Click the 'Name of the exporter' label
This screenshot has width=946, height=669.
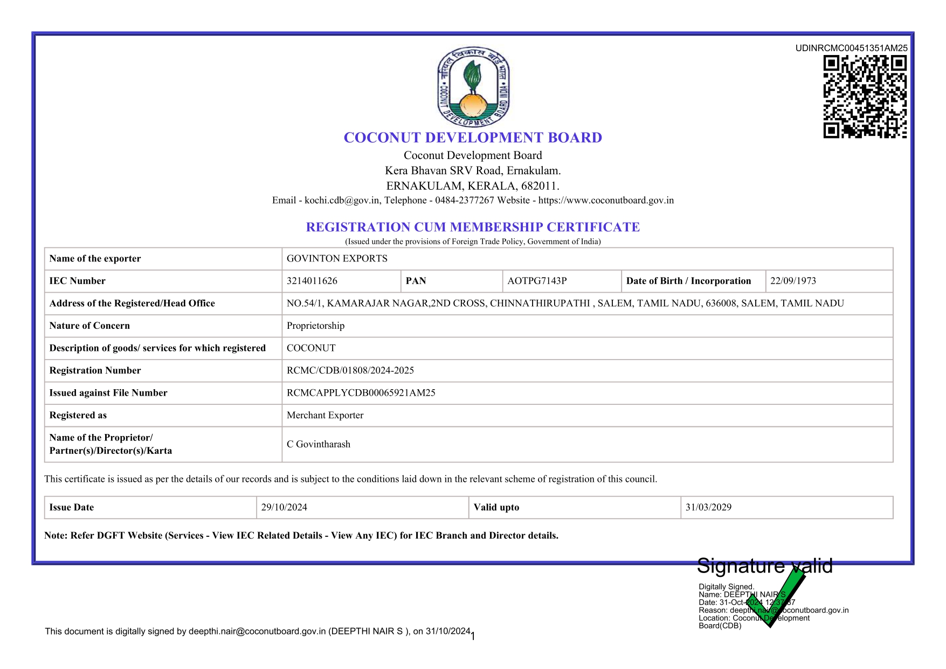(95, 259)
